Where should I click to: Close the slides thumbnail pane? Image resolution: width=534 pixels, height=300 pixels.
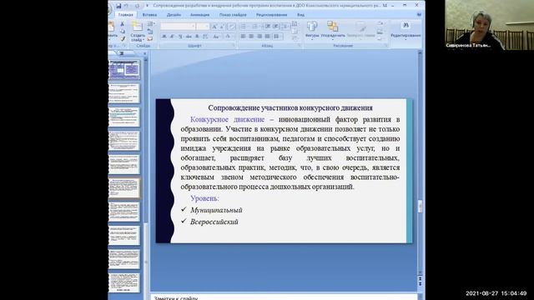(144, 53)
